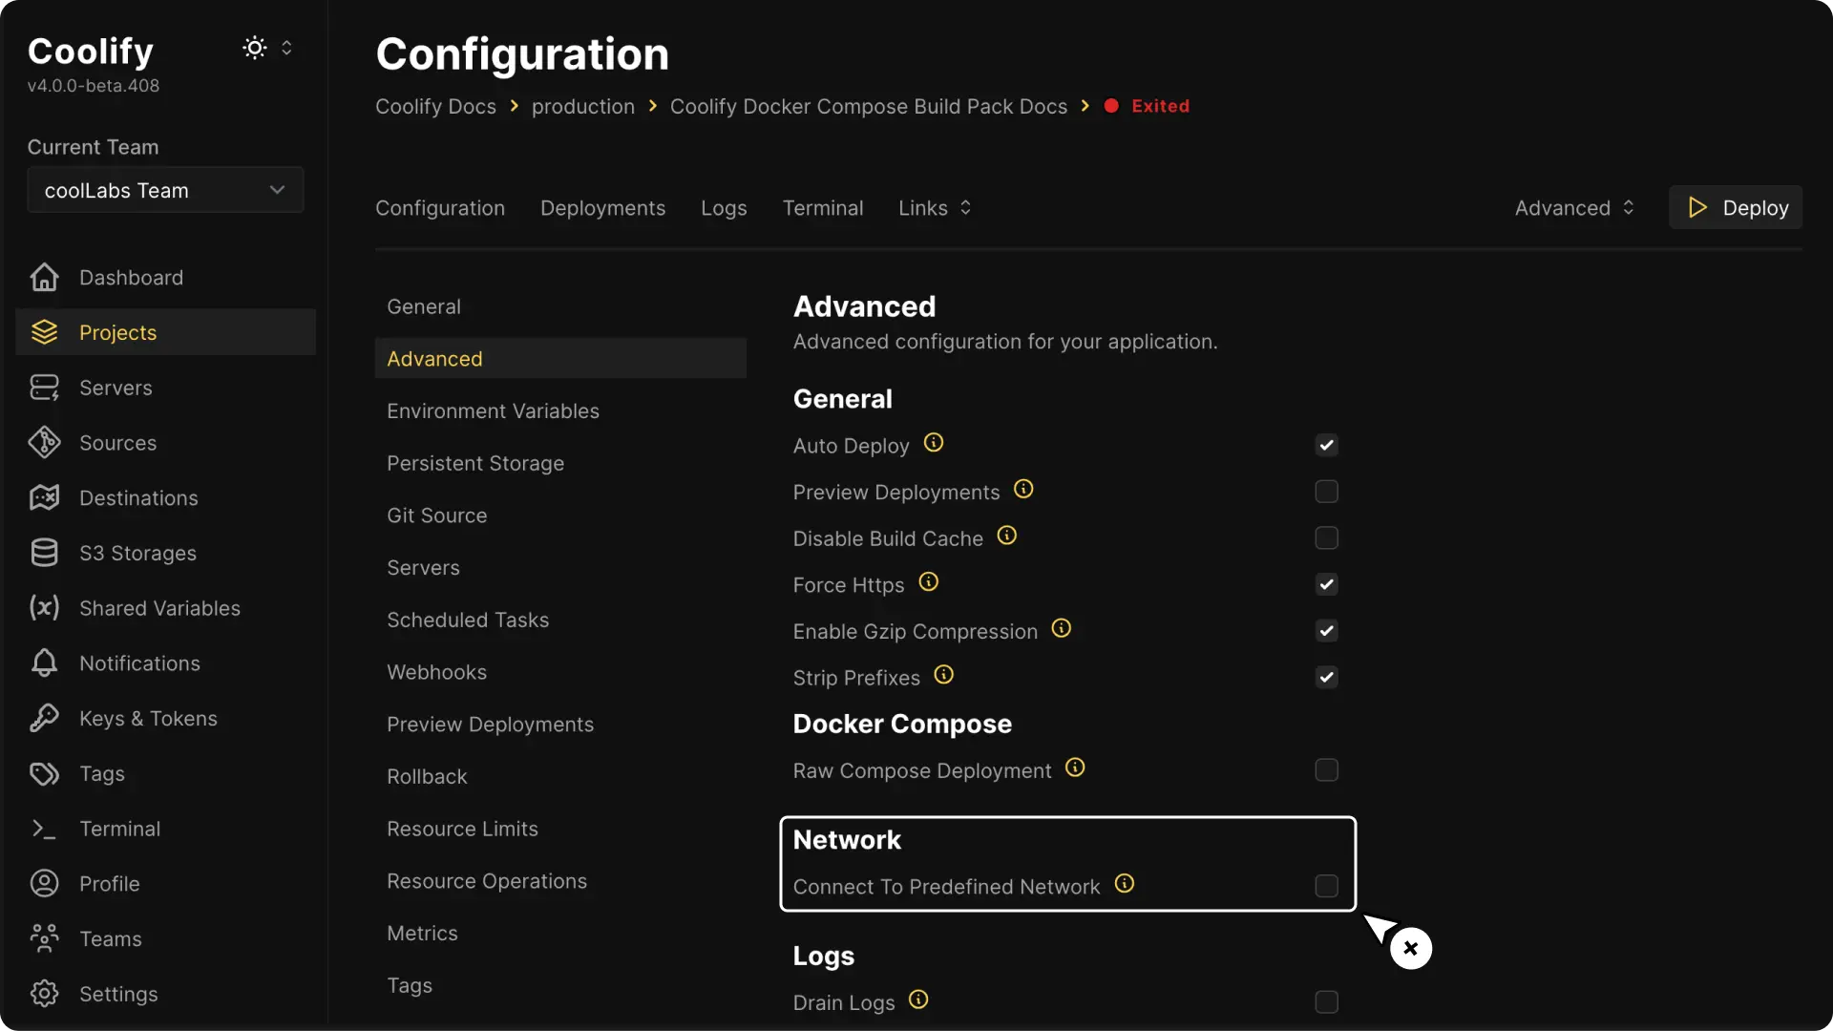Screen dimensions: 1833x1031
Task: Click info icon next to Force Https
Action: click(x=928, y=582)
